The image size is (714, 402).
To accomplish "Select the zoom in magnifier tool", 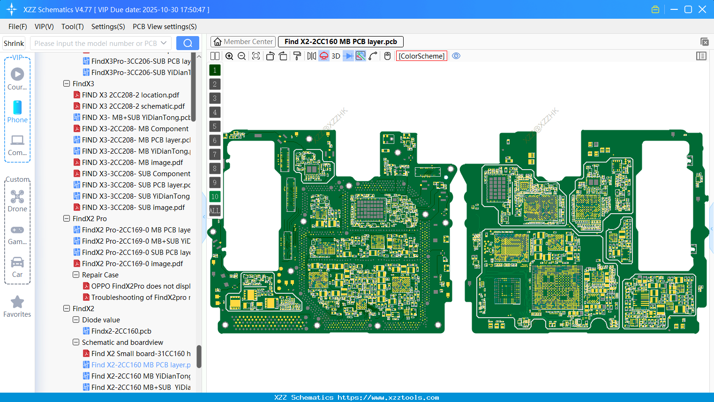I will click(x=229, y=56).
